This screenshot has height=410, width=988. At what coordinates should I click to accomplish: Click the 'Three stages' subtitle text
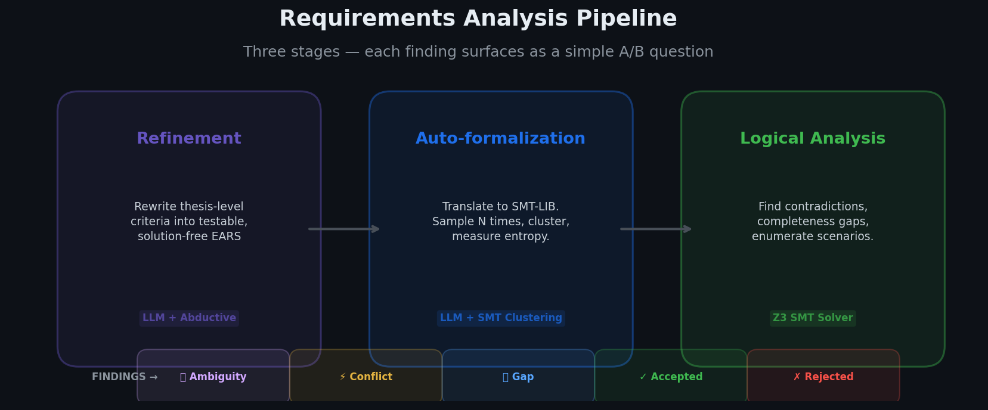[478, 52]
